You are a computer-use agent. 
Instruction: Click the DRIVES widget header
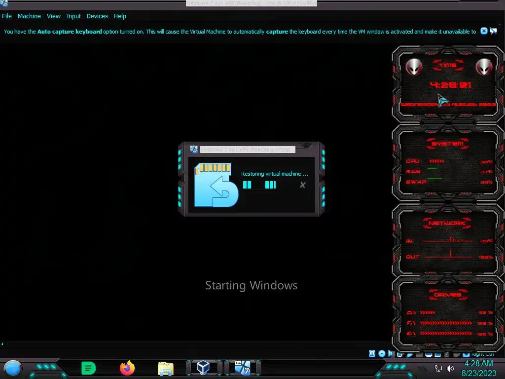[448, 295]
